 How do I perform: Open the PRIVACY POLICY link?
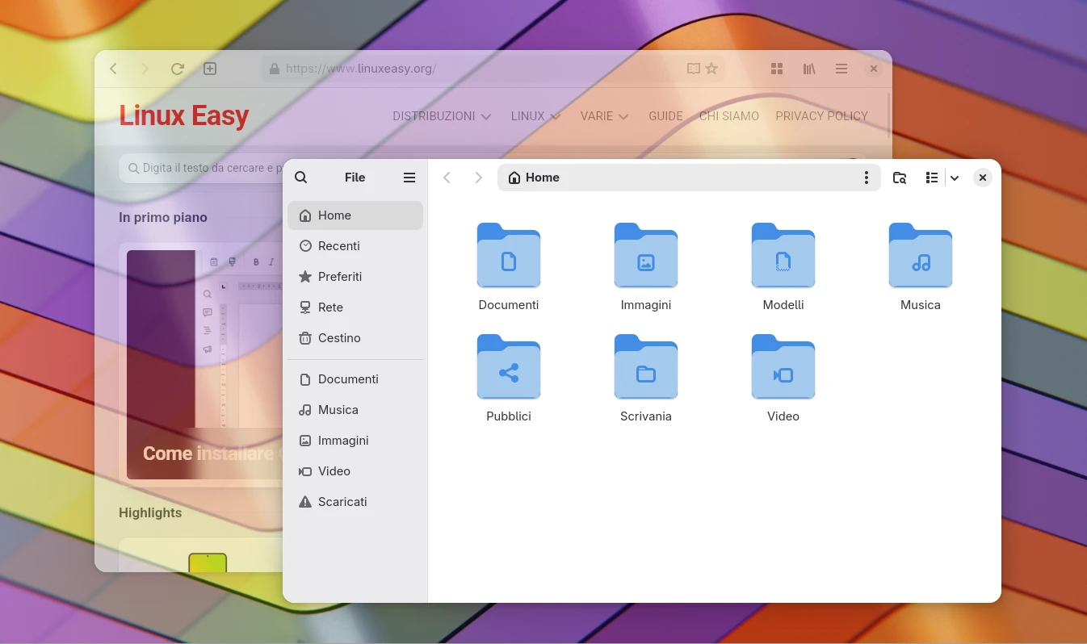click(822, 115)
